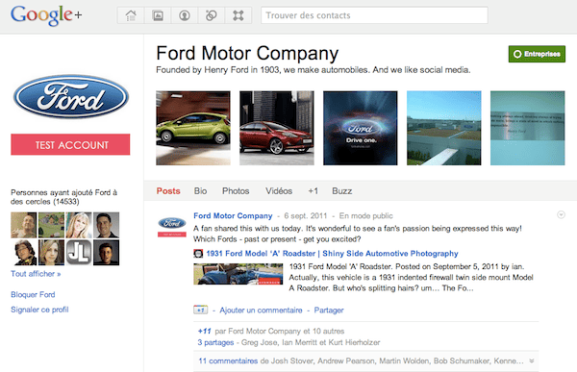This screenshot has width=577, height=372.
Task: Open the 'Drive one' Ford logo photo
Action: (x=361, y=128)
